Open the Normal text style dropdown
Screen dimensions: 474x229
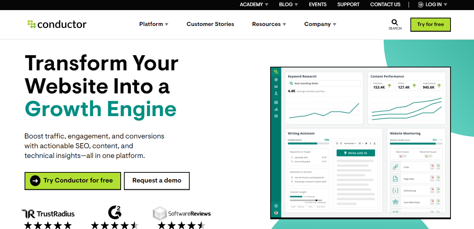pos(350,144)
